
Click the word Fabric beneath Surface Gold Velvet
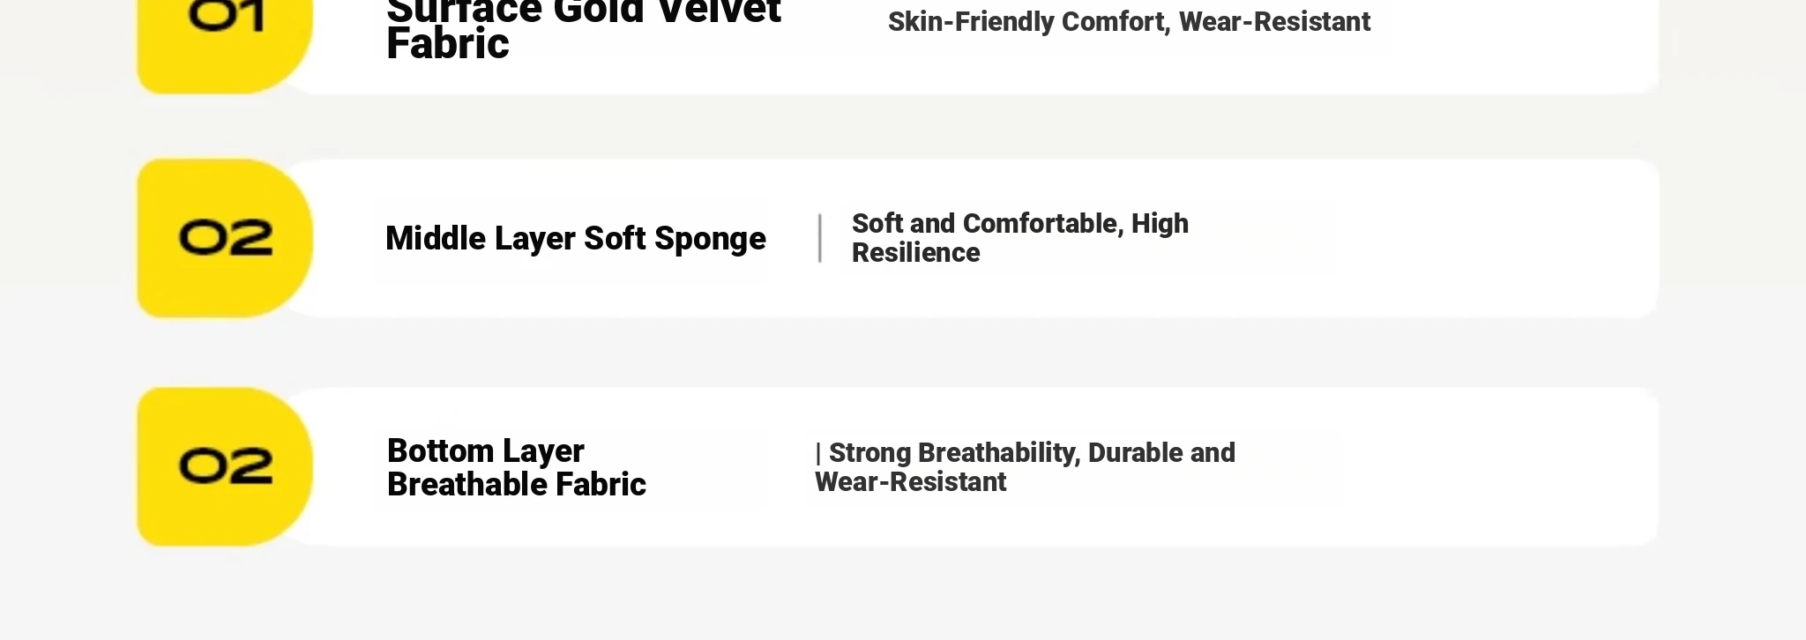(447, 44)
